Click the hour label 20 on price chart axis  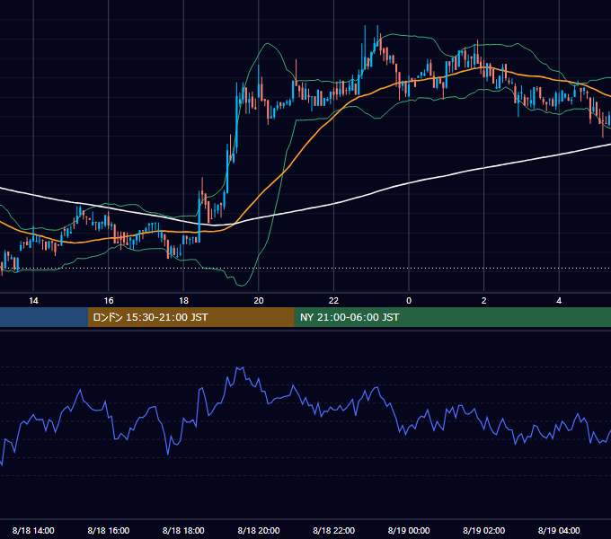point(259,301)
